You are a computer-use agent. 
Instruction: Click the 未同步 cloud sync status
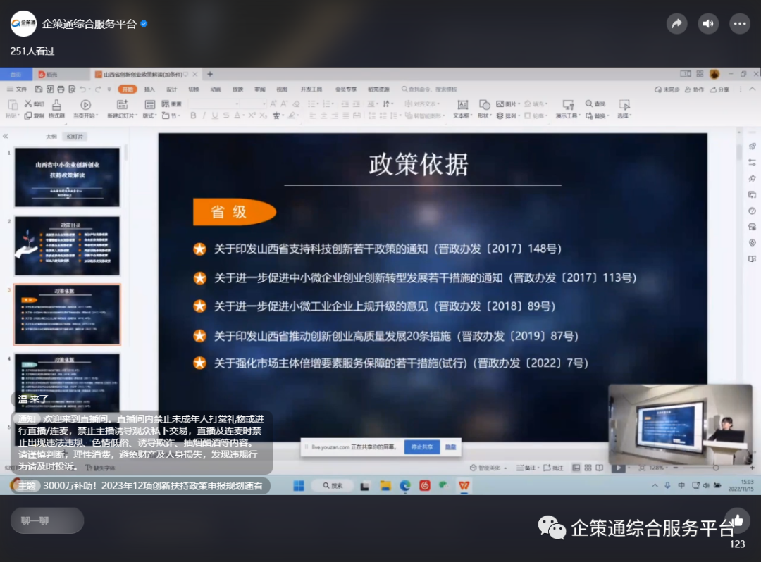pyautogui.click(x=667, y=89)
